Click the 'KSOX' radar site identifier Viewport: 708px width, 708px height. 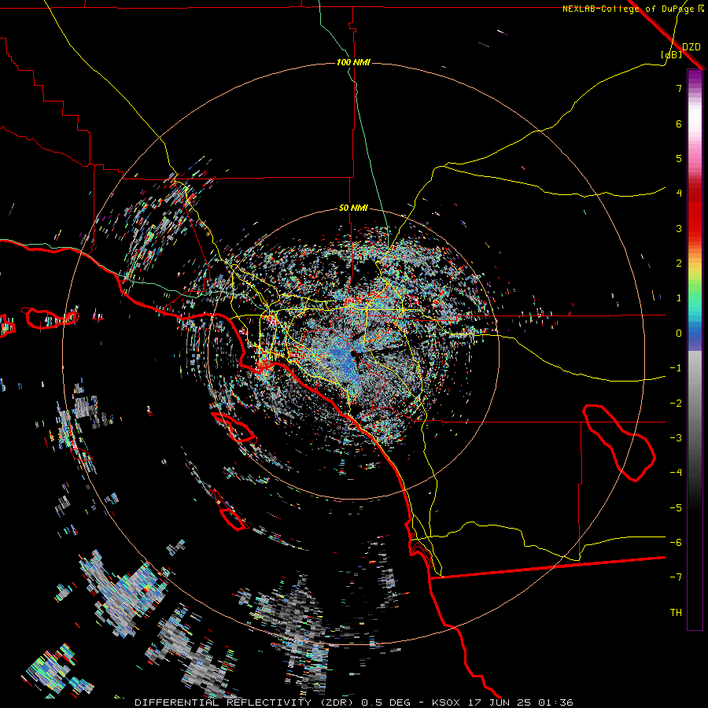tap(446, 702)
